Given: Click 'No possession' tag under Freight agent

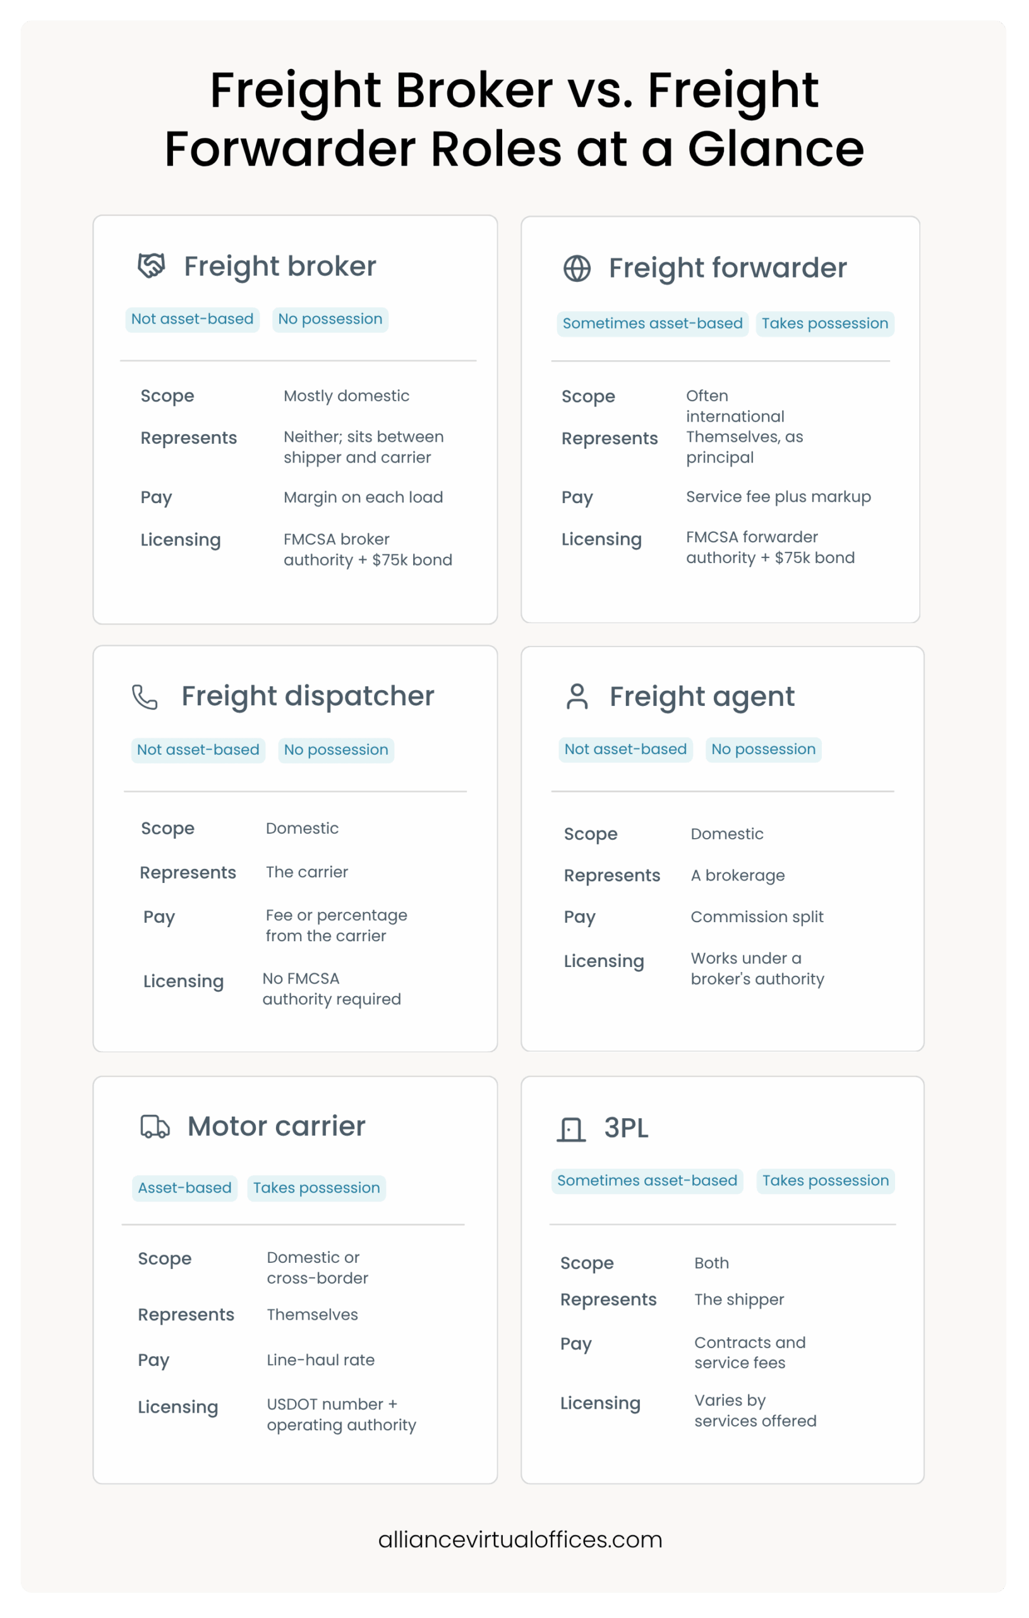Looking at the screenshot, I should (764, 749).
